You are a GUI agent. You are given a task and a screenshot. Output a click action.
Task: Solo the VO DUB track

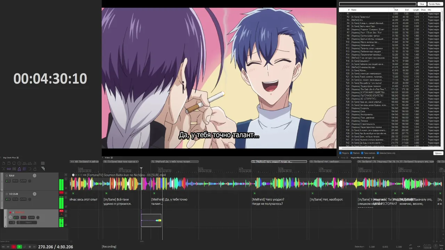pos(66,197)
